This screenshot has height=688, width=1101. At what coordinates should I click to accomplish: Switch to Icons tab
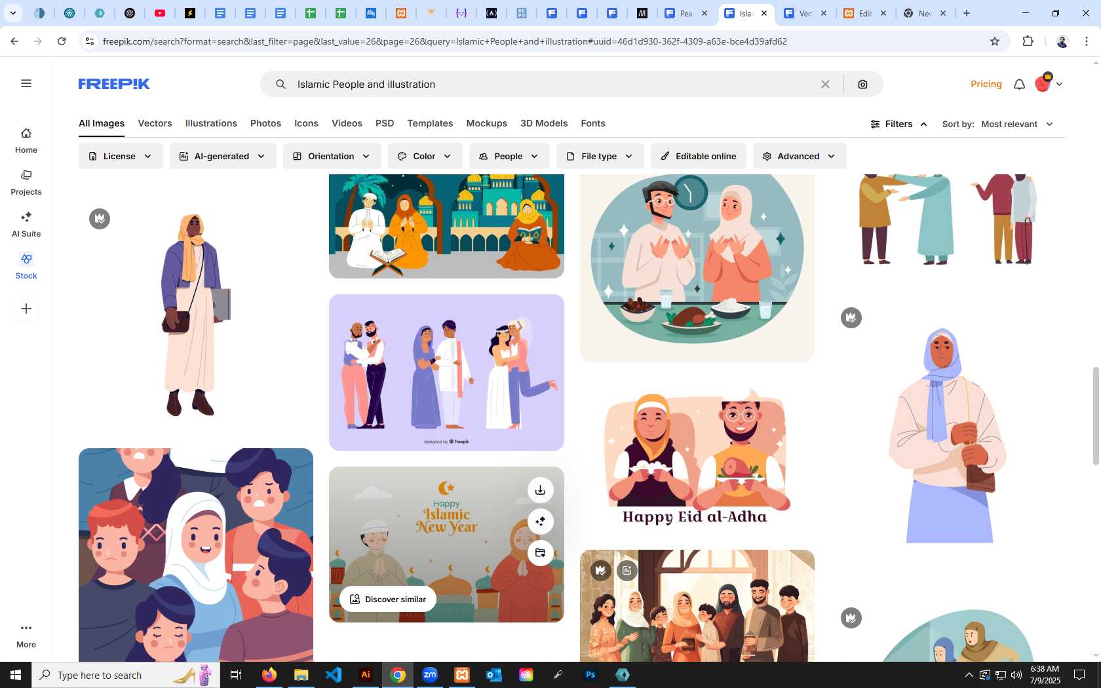coord(306,123)
